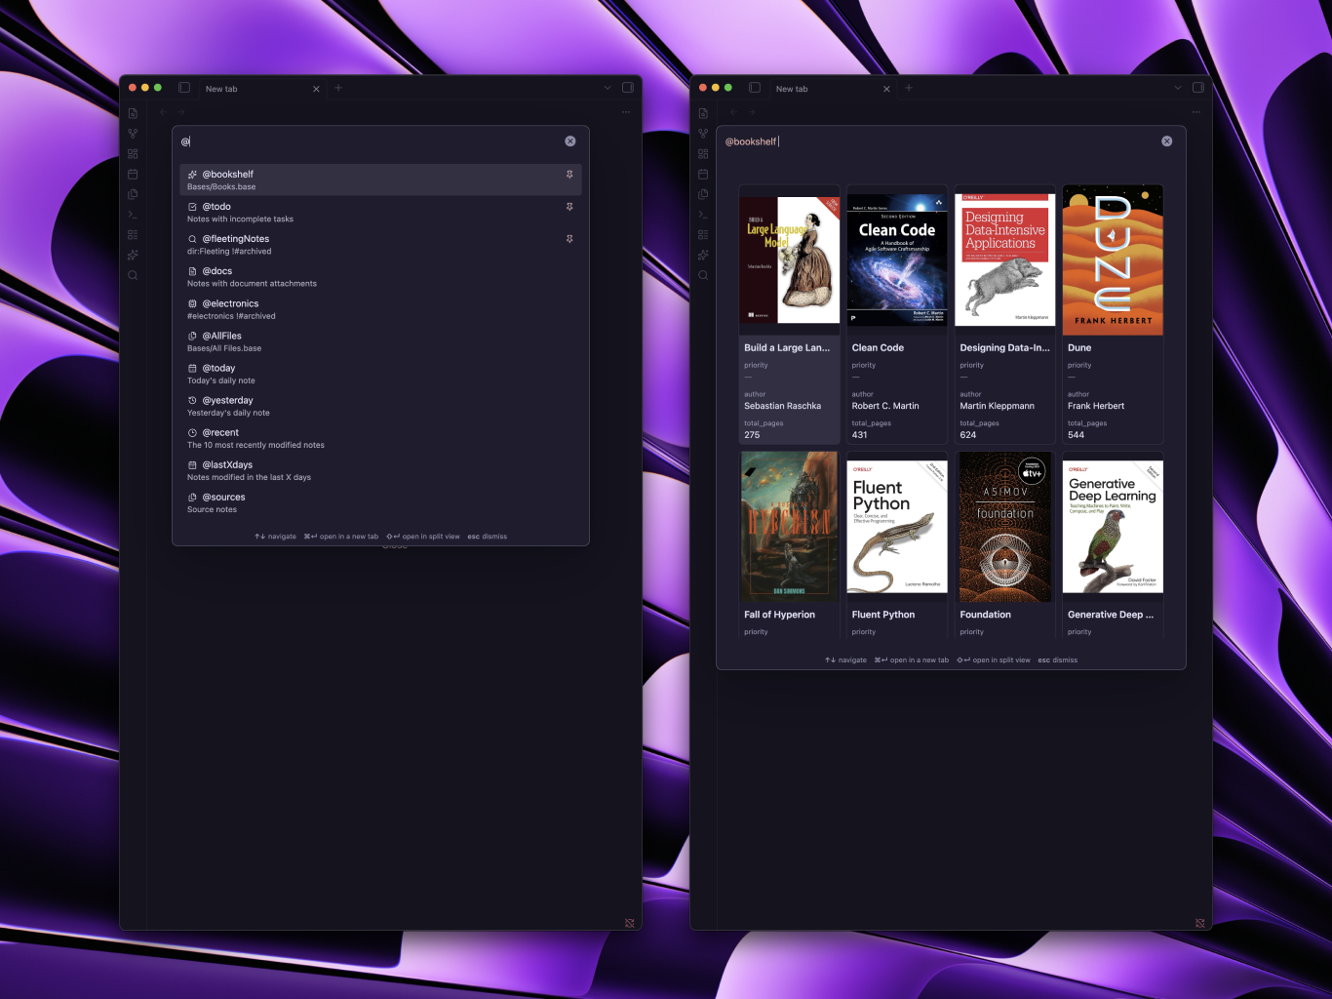Toggle right sidebar in the left window
This screenshot has width=1332, height=999.
click(628, 88)
